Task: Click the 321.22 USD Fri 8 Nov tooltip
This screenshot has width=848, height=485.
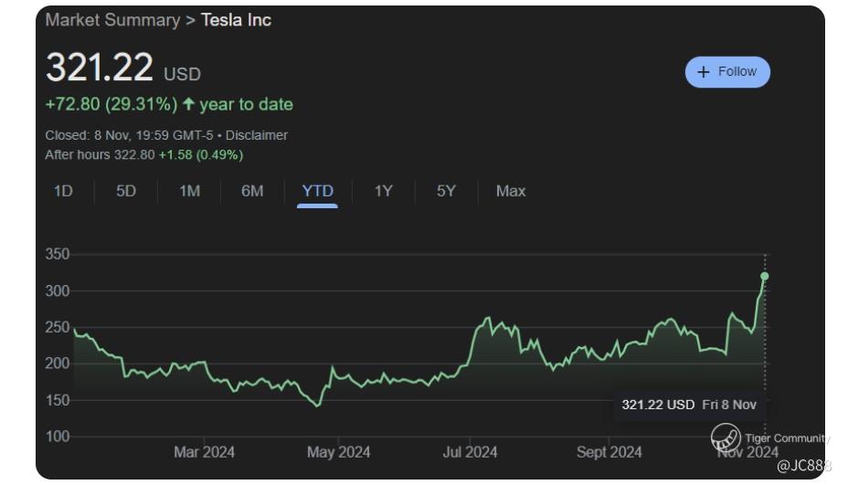Action: tap(689, 404)
